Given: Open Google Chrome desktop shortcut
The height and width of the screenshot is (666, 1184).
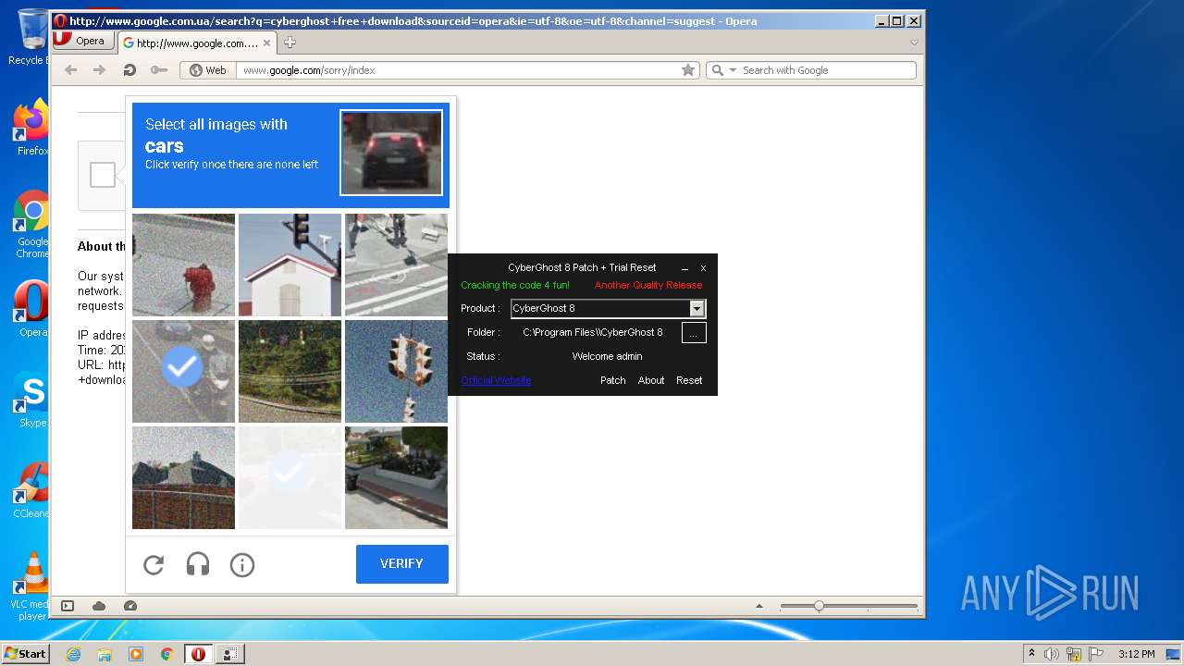Looking at the screenshot, I should click(32, 224).
